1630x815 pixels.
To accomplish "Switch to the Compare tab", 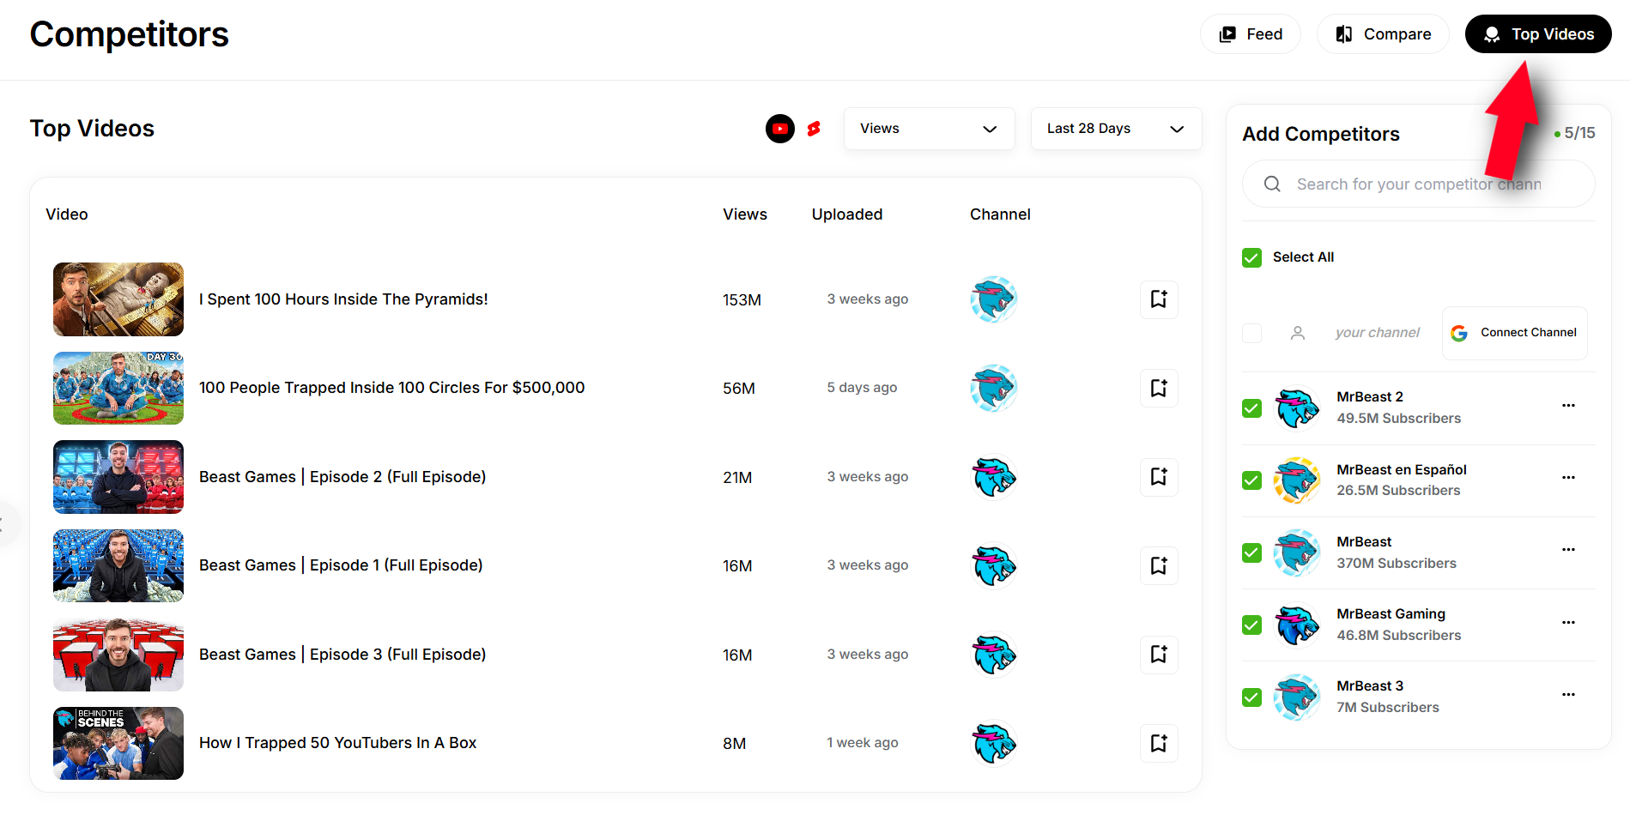I will (x=1382, y=34).
